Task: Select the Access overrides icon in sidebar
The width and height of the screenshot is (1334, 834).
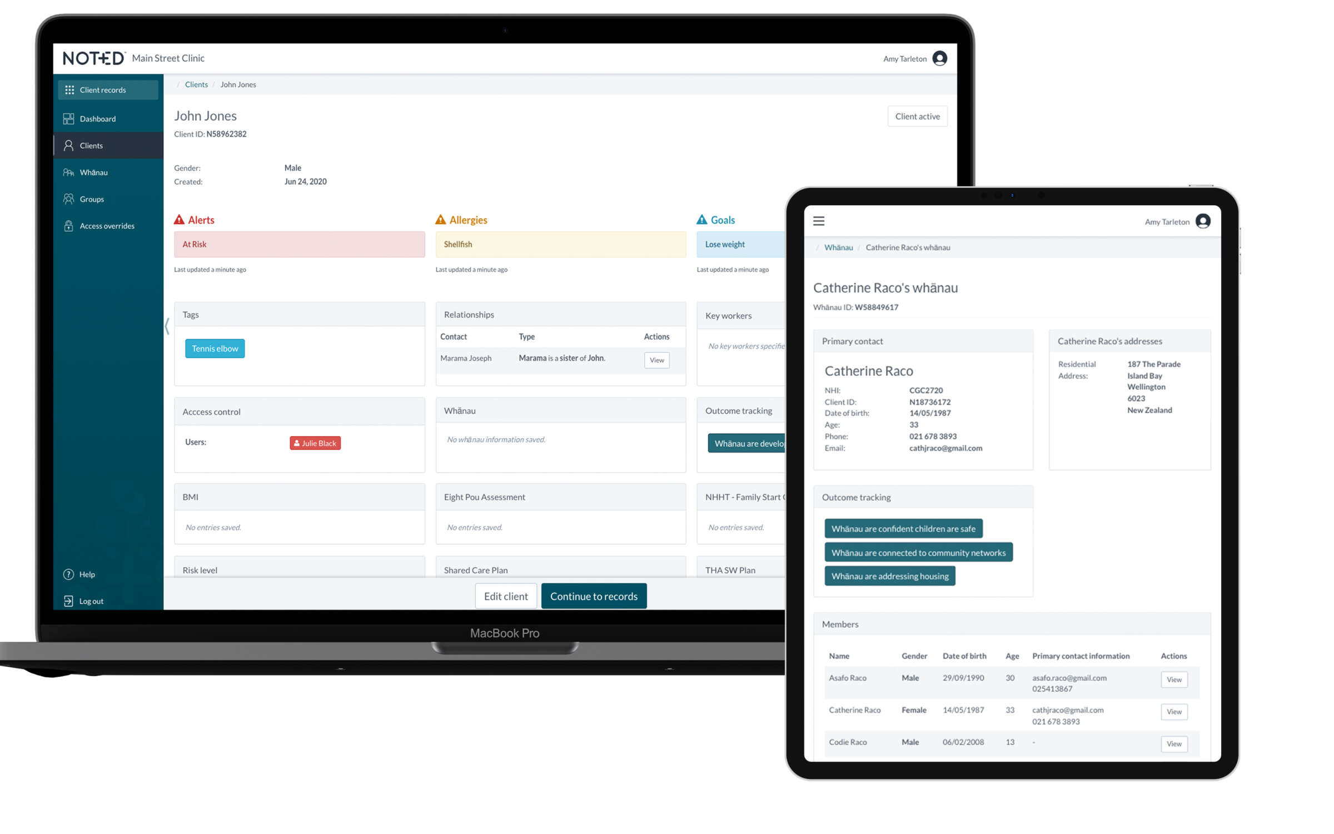Action: [x=68, y=226]
